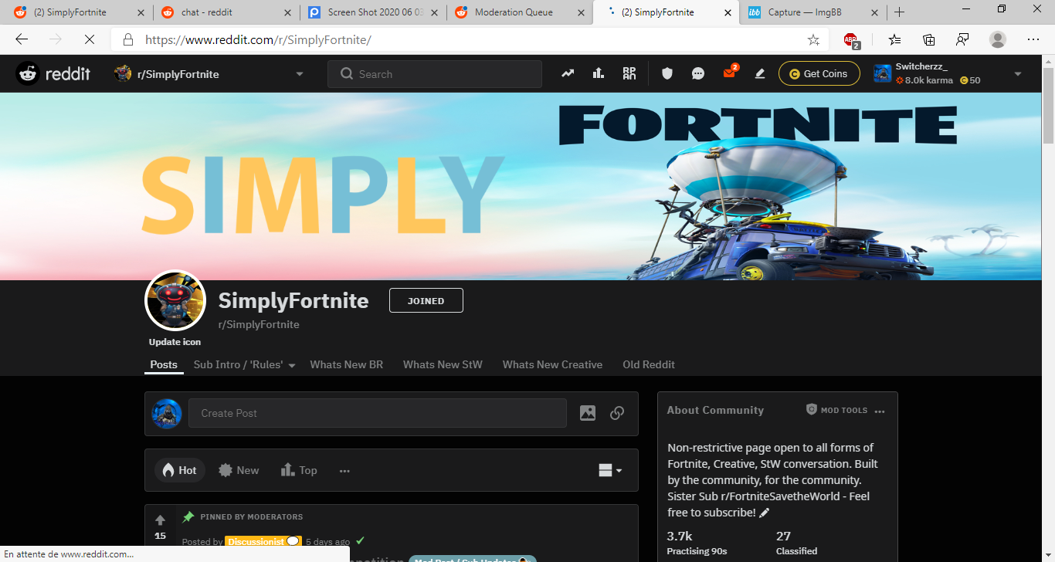
Task: Click the SimplyFortnite community avatar image
Action: pos(175,301)
